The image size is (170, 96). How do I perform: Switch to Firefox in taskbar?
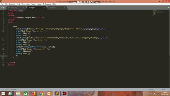[x=33, y=94]
